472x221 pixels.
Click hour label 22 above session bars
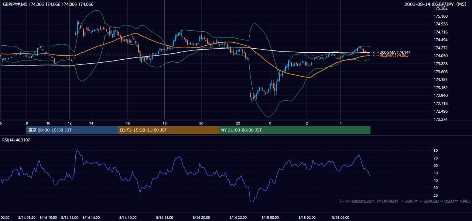[x=238, y=123]
